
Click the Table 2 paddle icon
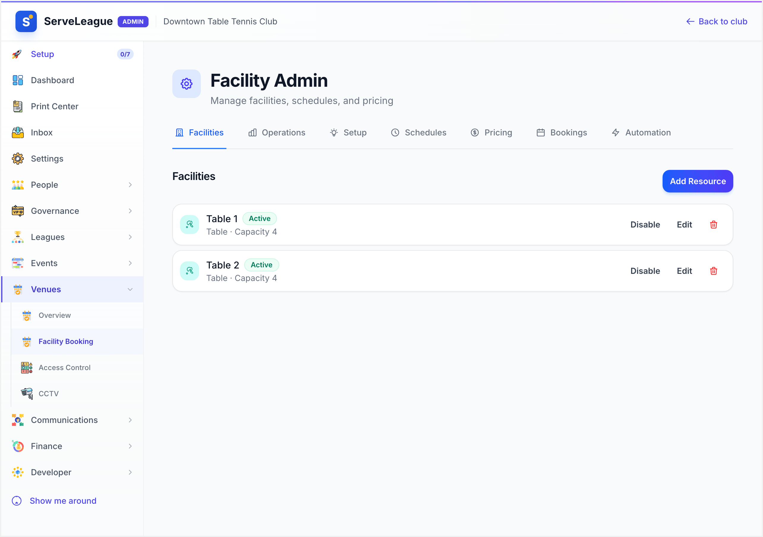(x=190, y=271)
